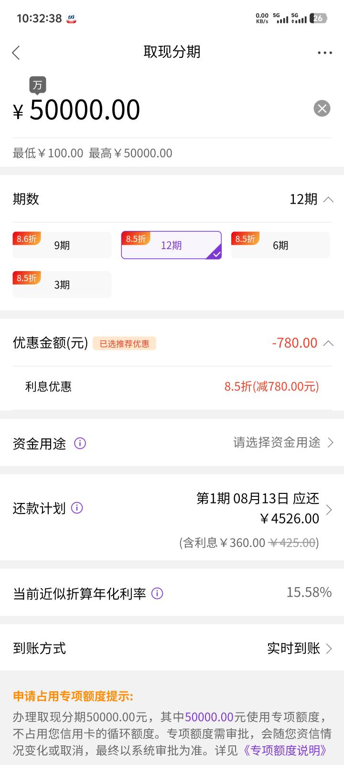Select the 12期 installment option
This screenshot has width=344, height=765.
point(171,245)
